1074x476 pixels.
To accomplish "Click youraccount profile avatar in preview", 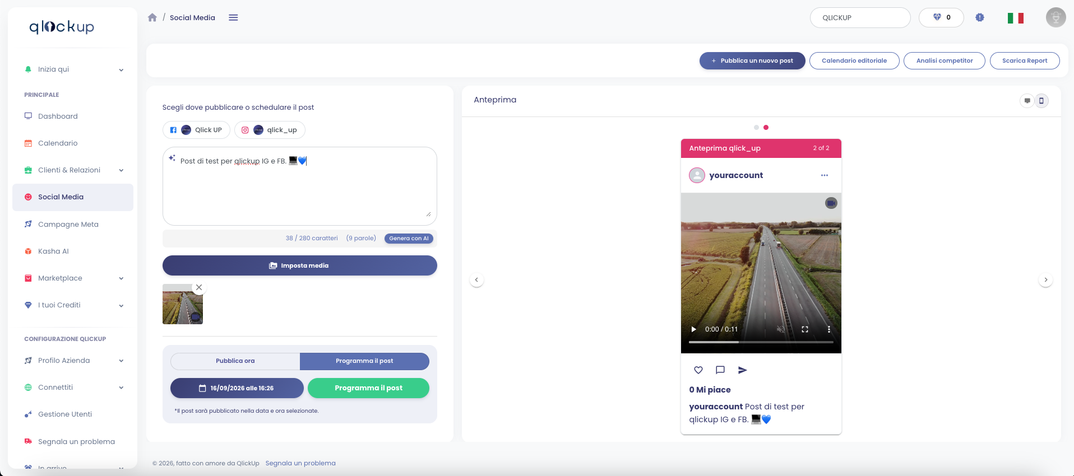I will [697, 175].
